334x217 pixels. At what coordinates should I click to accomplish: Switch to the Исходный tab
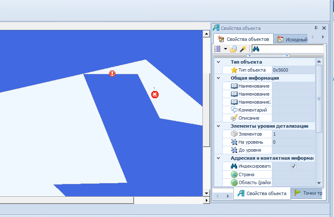click(x=292, y=40)
